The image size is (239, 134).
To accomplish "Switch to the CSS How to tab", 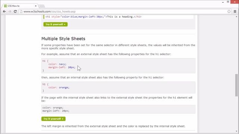I will tap(20, 6).
